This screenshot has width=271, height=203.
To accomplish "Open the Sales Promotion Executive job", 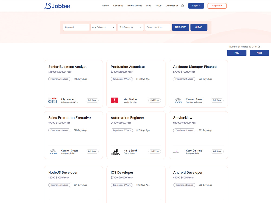I will [69, 118].
